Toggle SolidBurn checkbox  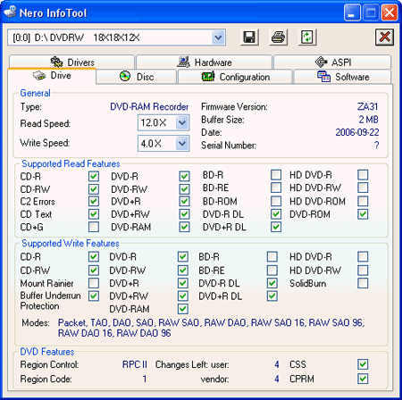point(363,283)
